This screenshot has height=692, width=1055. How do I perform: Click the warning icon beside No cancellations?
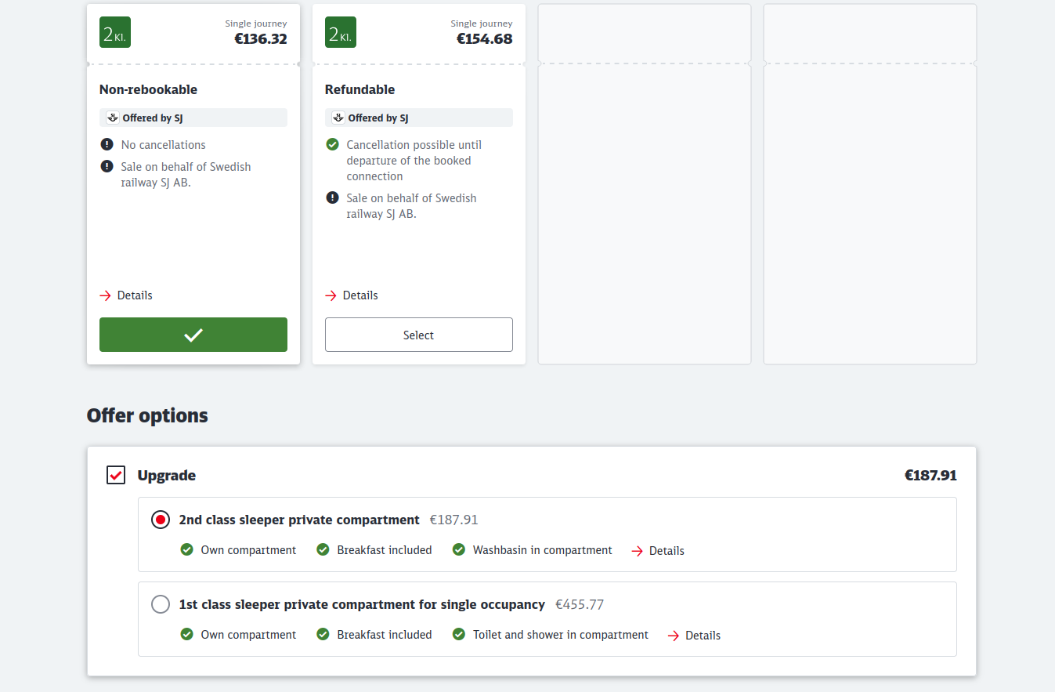click(107, 144)
